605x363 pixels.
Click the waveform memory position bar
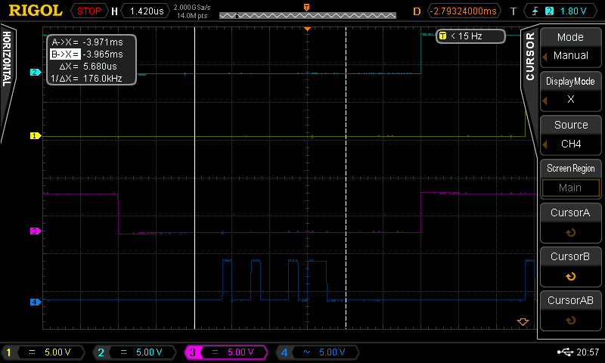308,15
